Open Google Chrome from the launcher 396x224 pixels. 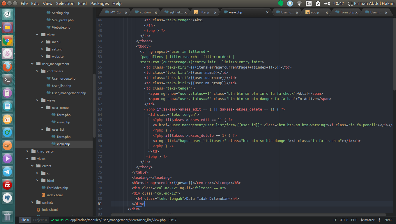[x=7, y=41]
